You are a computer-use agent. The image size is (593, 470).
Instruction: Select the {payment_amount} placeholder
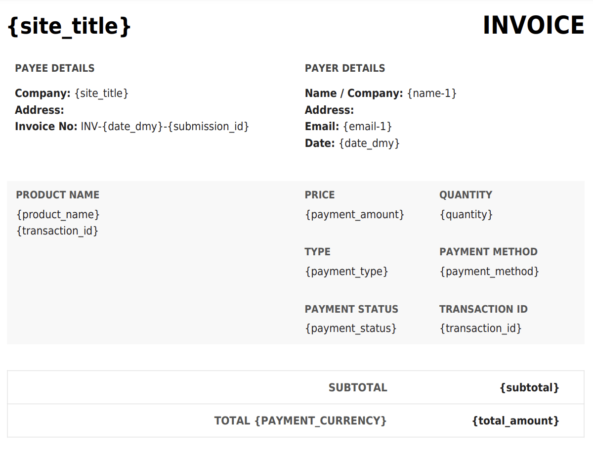click(x=355, y=214)
